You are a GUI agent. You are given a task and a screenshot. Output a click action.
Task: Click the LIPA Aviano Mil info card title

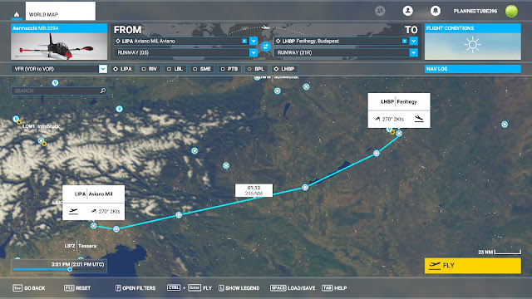[94, 194]
